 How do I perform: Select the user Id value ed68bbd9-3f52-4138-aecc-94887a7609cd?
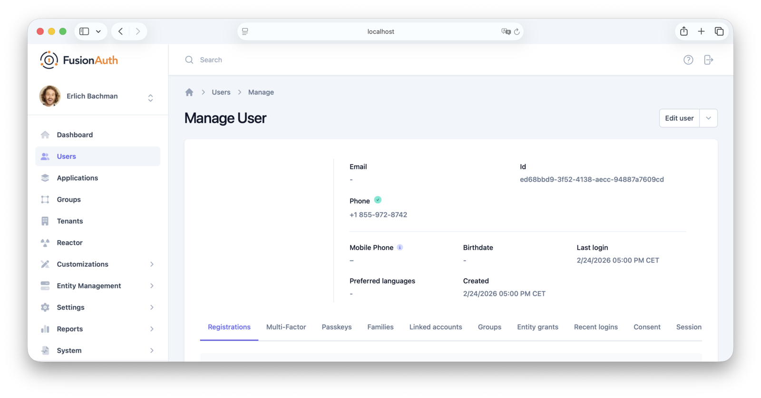[x=592, y=179]
